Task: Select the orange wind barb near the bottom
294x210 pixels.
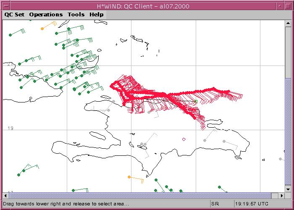Action: tap(129, 177)
